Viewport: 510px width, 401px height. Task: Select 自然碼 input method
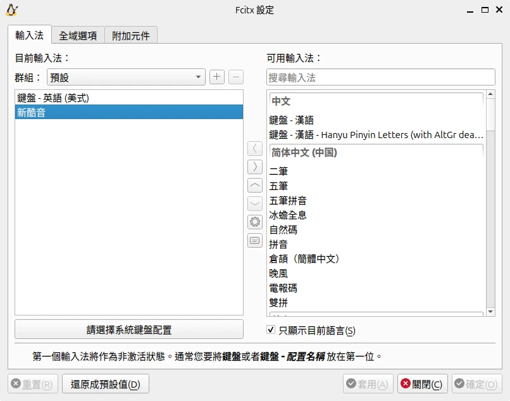tap(376, 230)
